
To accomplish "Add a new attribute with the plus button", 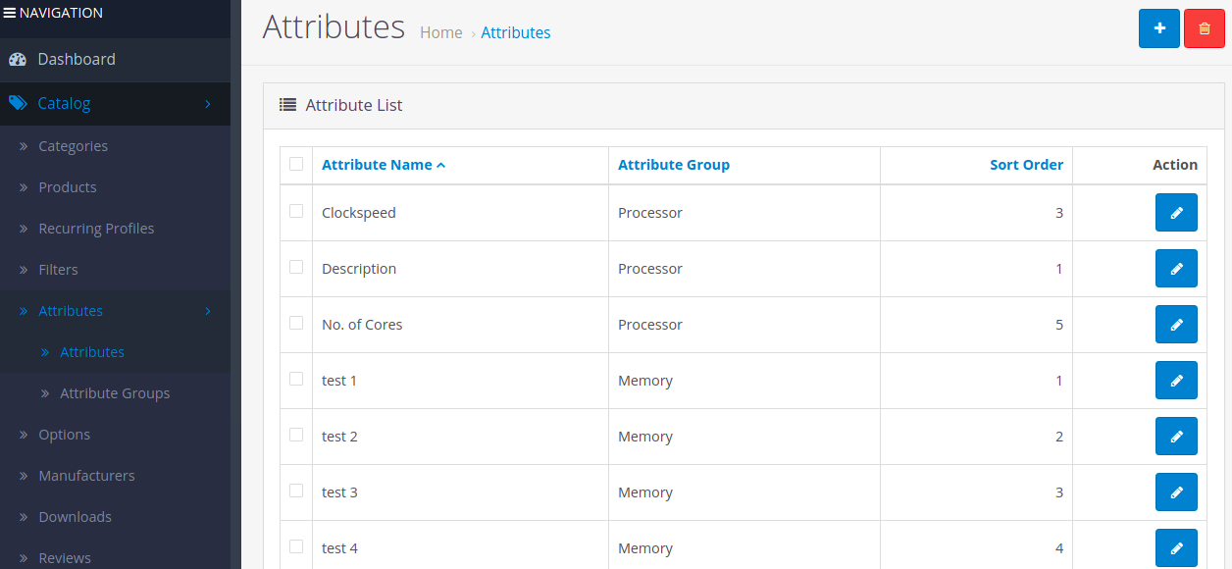I will (1158, 27).
